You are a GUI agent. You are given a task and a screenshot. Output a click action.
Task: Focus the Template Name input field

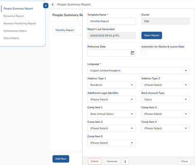coord(111,21)
